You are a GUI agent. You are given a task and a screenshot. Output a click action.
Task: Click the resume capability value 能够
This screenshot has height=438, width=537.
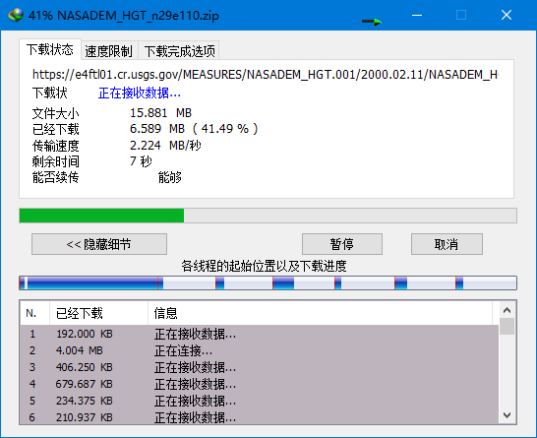point(169,177)
